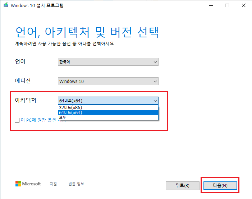Open the 법률 정보 link

pyautogui.click(x=76, y=184)
